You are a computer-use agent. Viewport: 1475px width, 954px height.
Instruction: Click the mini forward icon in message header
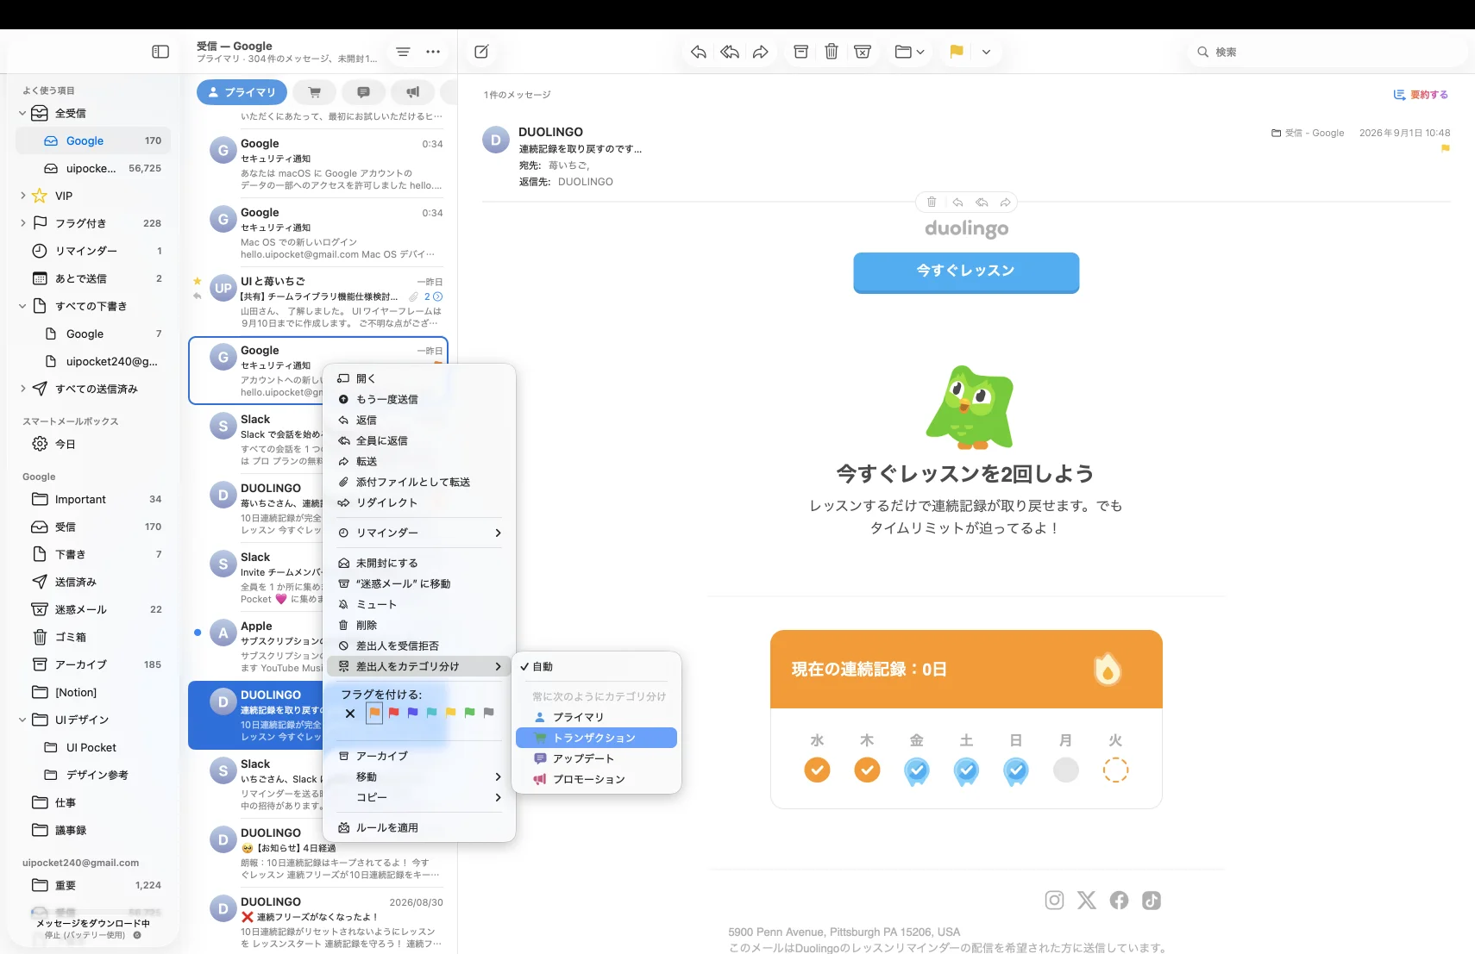(x=1005, y=202)
